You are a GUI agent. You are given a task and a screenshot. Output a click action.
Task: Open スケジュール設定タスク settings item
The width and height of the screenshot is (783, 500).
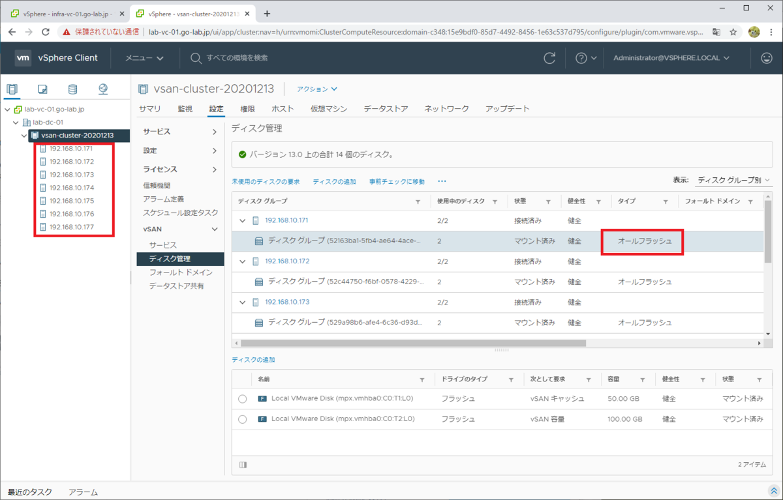click(x=180, y=213)
